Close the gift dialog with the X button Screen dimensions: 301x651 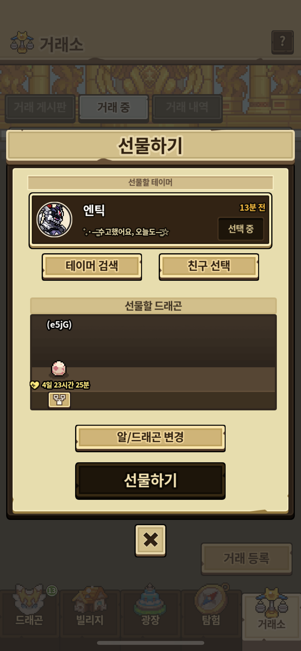click(150, 540)
